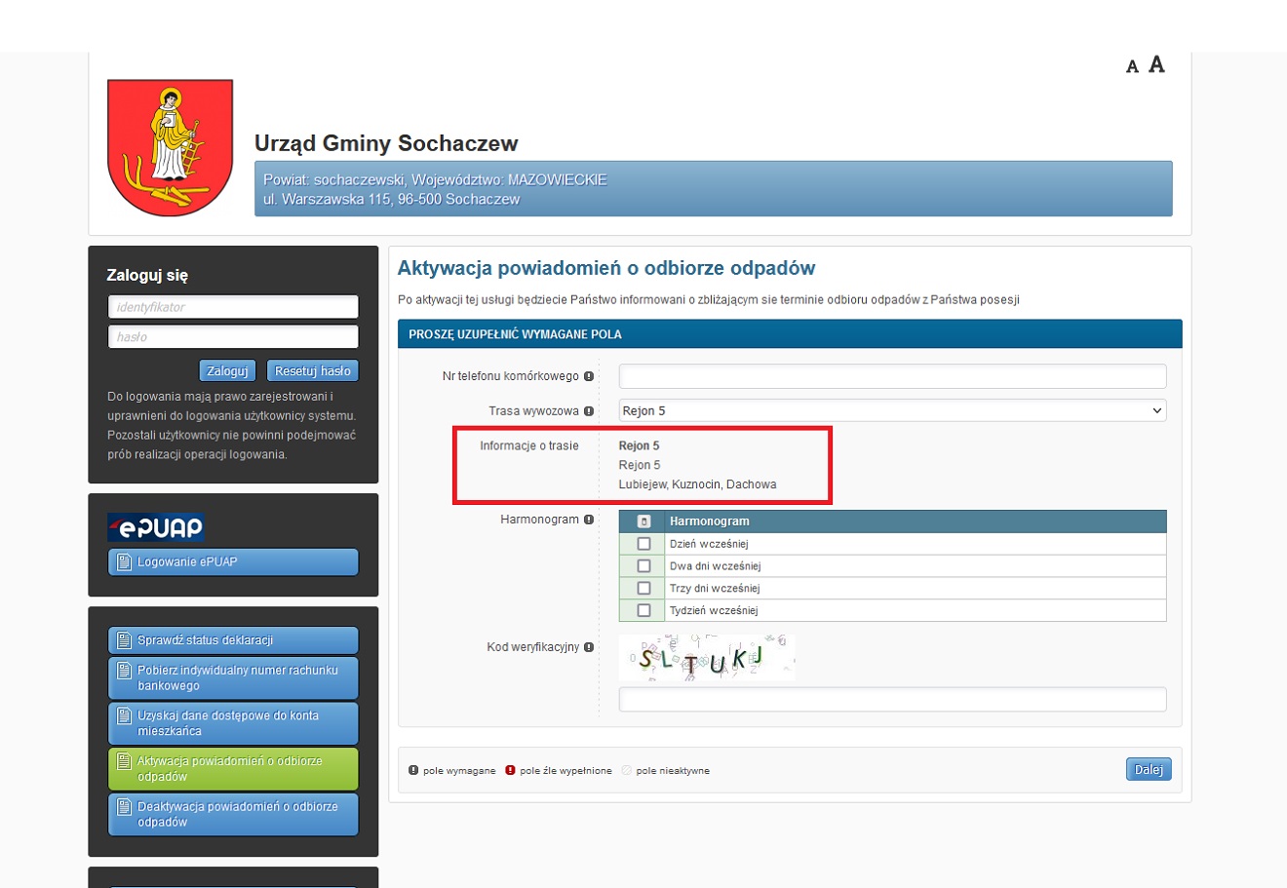Open Sprawdź status deklaracji menu item
This screenshot has width=1287, height=888.
coord(233,640)
